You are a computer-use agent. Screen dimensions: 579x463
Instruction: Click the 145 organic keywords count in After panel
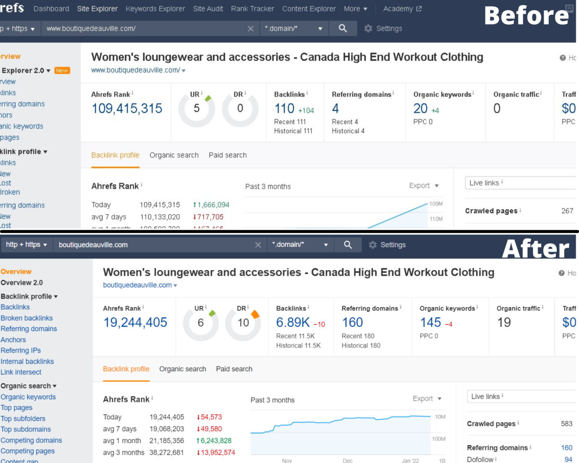click(430, 322)
